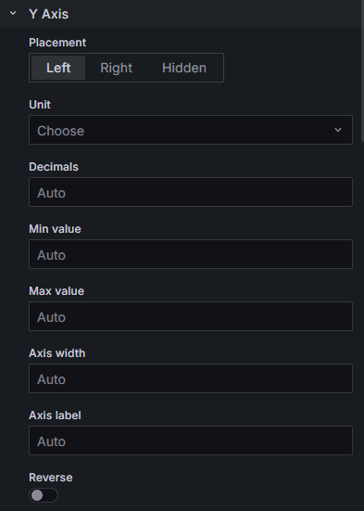Collapse the Y Axis section chevron
The image size is (364, 511).
pos(13,13)
